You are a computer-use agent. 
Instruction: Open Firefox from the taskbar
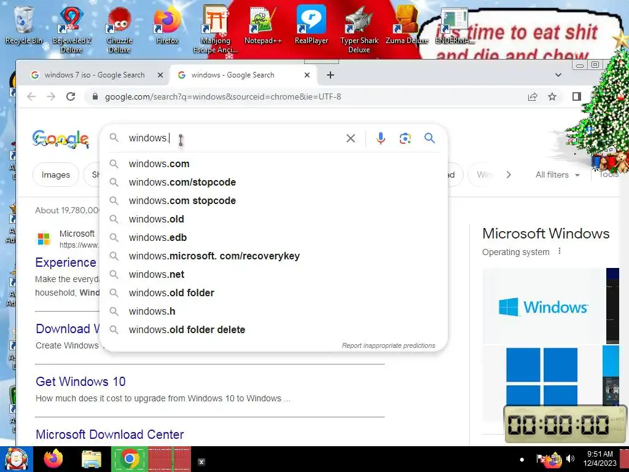[53, 459]
